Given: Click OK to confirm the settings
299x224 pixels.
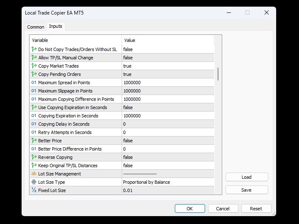Looking at the screenshot, I should (190, 209).
